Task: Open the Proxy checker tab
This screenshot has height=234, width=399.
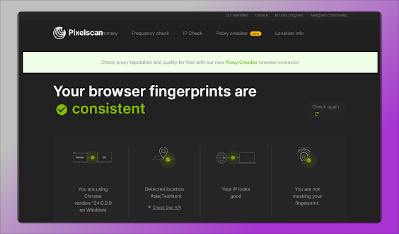Action: pyautogui.click(x=231, y=34)
